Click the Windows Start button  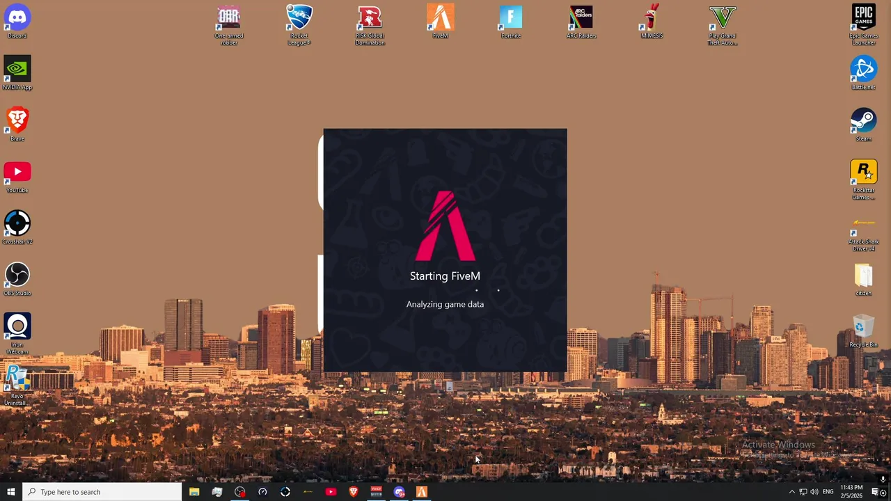[x=10, y=492]
